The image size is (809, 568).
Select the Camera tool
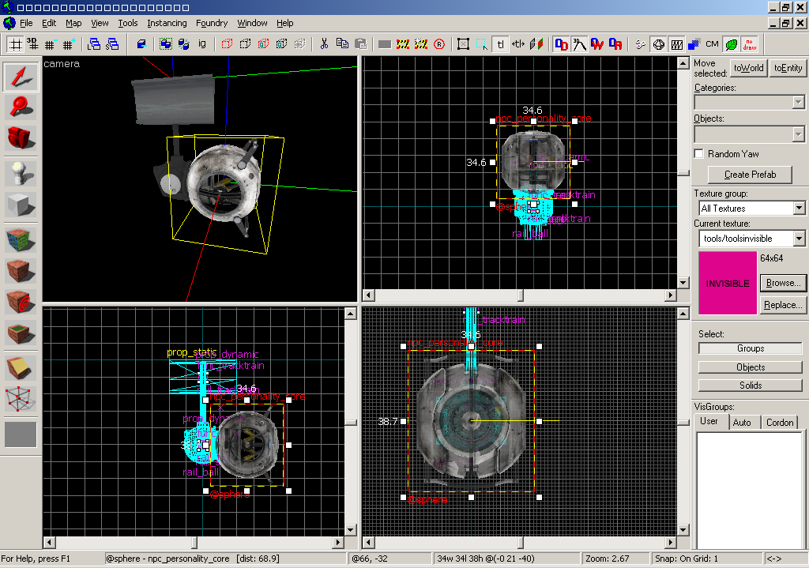tap(21, 137)
